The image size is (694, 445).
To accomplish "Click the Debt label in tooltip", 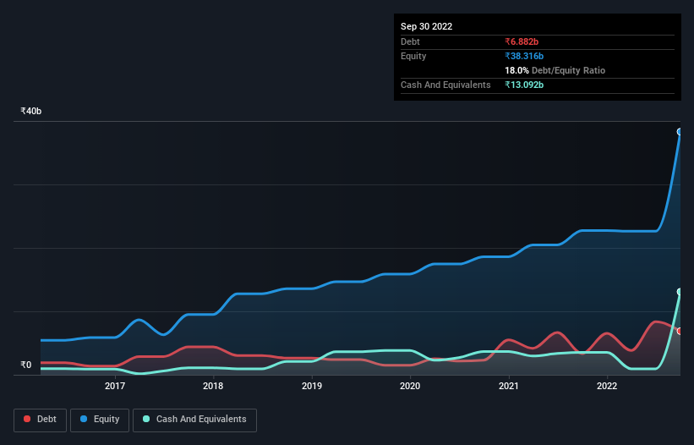I will (x=410, y=41).
